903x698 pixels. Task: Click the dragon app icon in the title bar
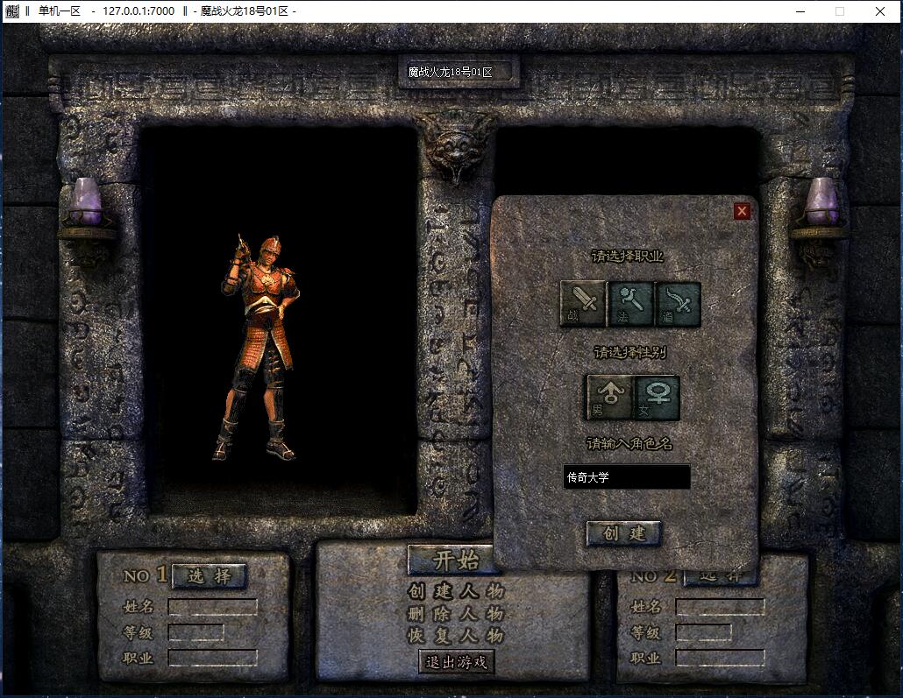coord(11,11)
